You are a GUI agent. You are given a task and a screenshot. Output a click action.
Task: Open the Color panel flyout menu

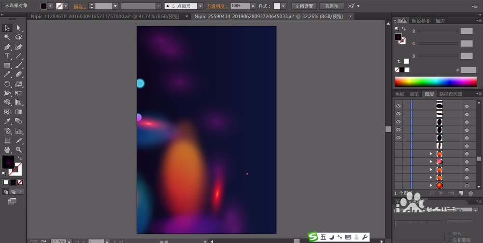[478, 21]
